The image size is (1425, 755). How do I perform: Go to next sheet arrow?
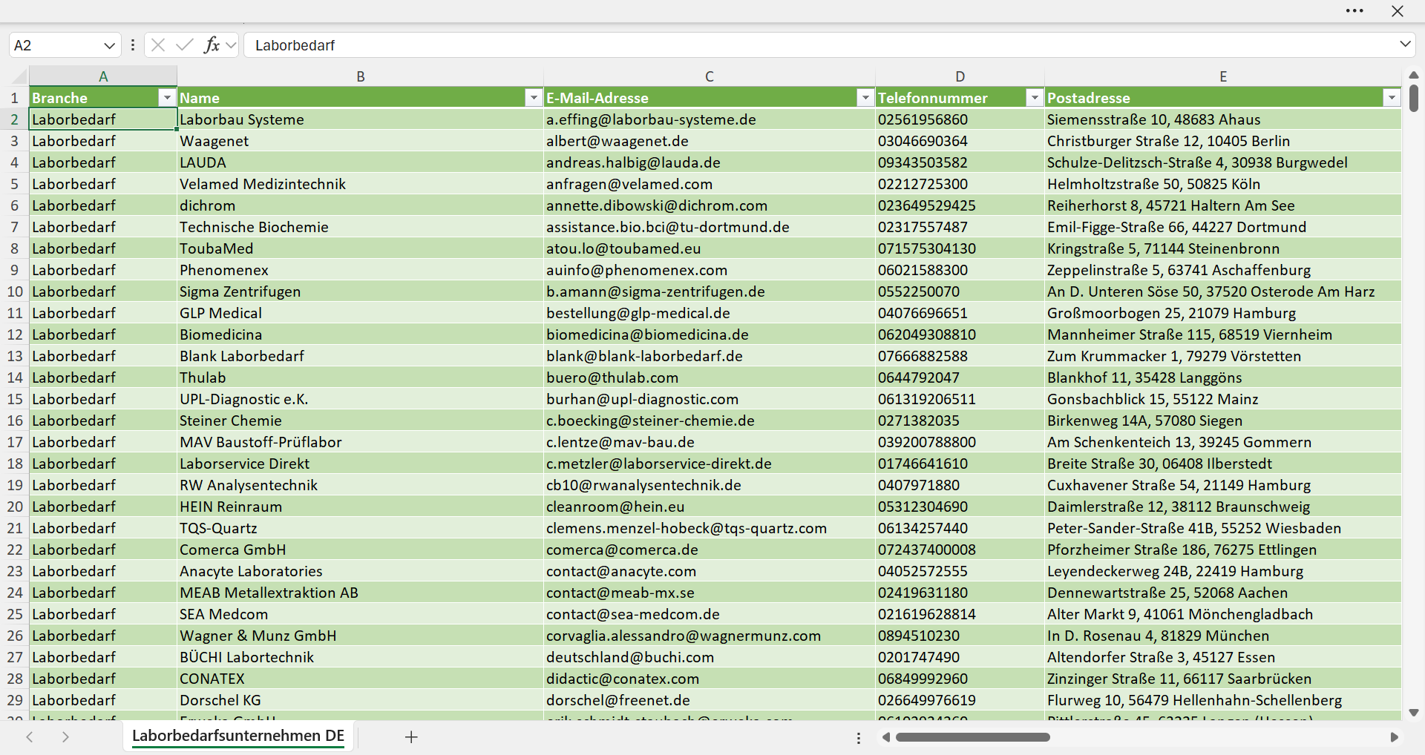[x=65, y=736]
